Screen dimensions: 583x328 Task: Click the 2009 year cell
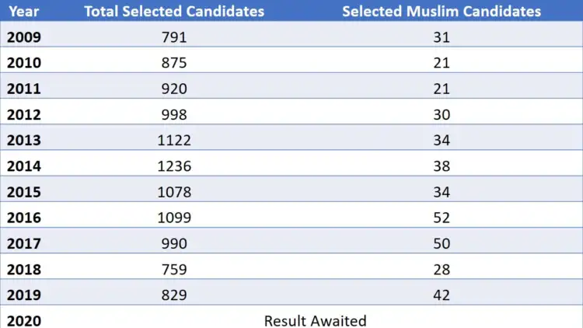pyautogui.click(x=24, y=37)
